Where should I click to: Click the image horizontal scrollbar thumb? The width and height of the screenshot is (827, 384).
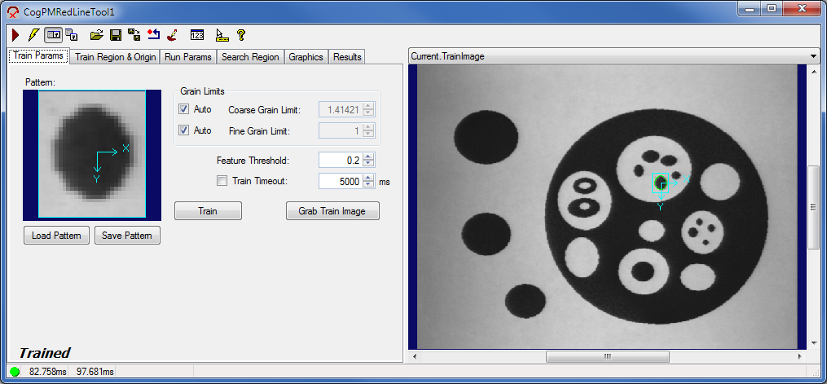[x=607, y=357]
